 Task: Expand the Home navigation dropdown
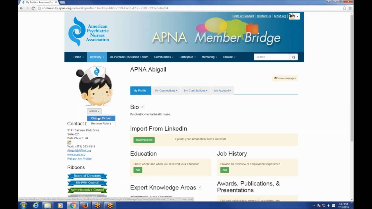[78, 57]
